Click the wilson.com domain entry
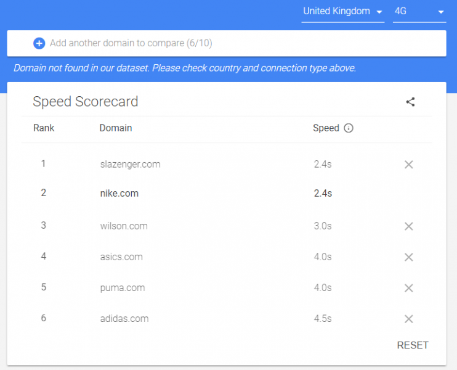 124,226
